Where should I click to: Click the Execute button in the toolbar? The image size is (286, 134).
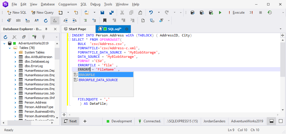point(237,13)
